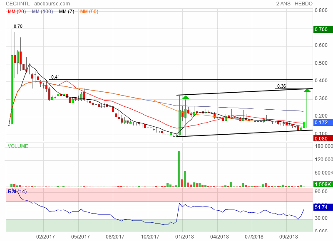Click the 0.100 price axis label
This screenshot has width=333, height=241.
[x=321, y=133]
